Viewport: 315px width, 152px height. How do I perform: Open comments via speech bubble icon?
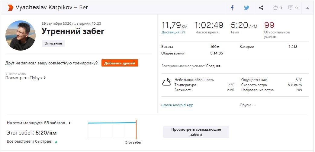tap(291, 8)
